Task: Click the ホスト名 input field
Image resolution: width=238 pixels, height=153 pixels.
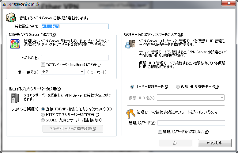Action: click(x=75, y=58)
